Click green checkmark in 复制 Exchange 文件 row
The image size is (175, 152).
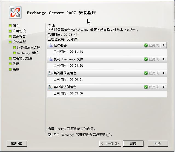(146, 59)
